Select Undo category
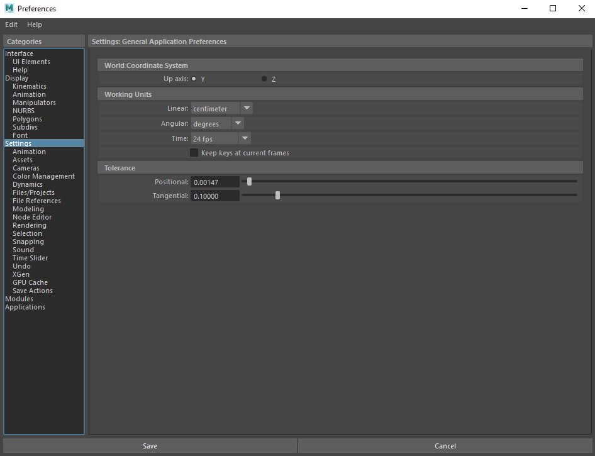 point(21,266)
